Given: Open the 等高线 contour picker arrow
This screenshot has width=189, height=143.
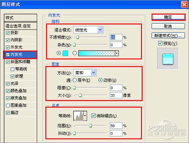Looking at the screenshot, I should pos(85,116).
